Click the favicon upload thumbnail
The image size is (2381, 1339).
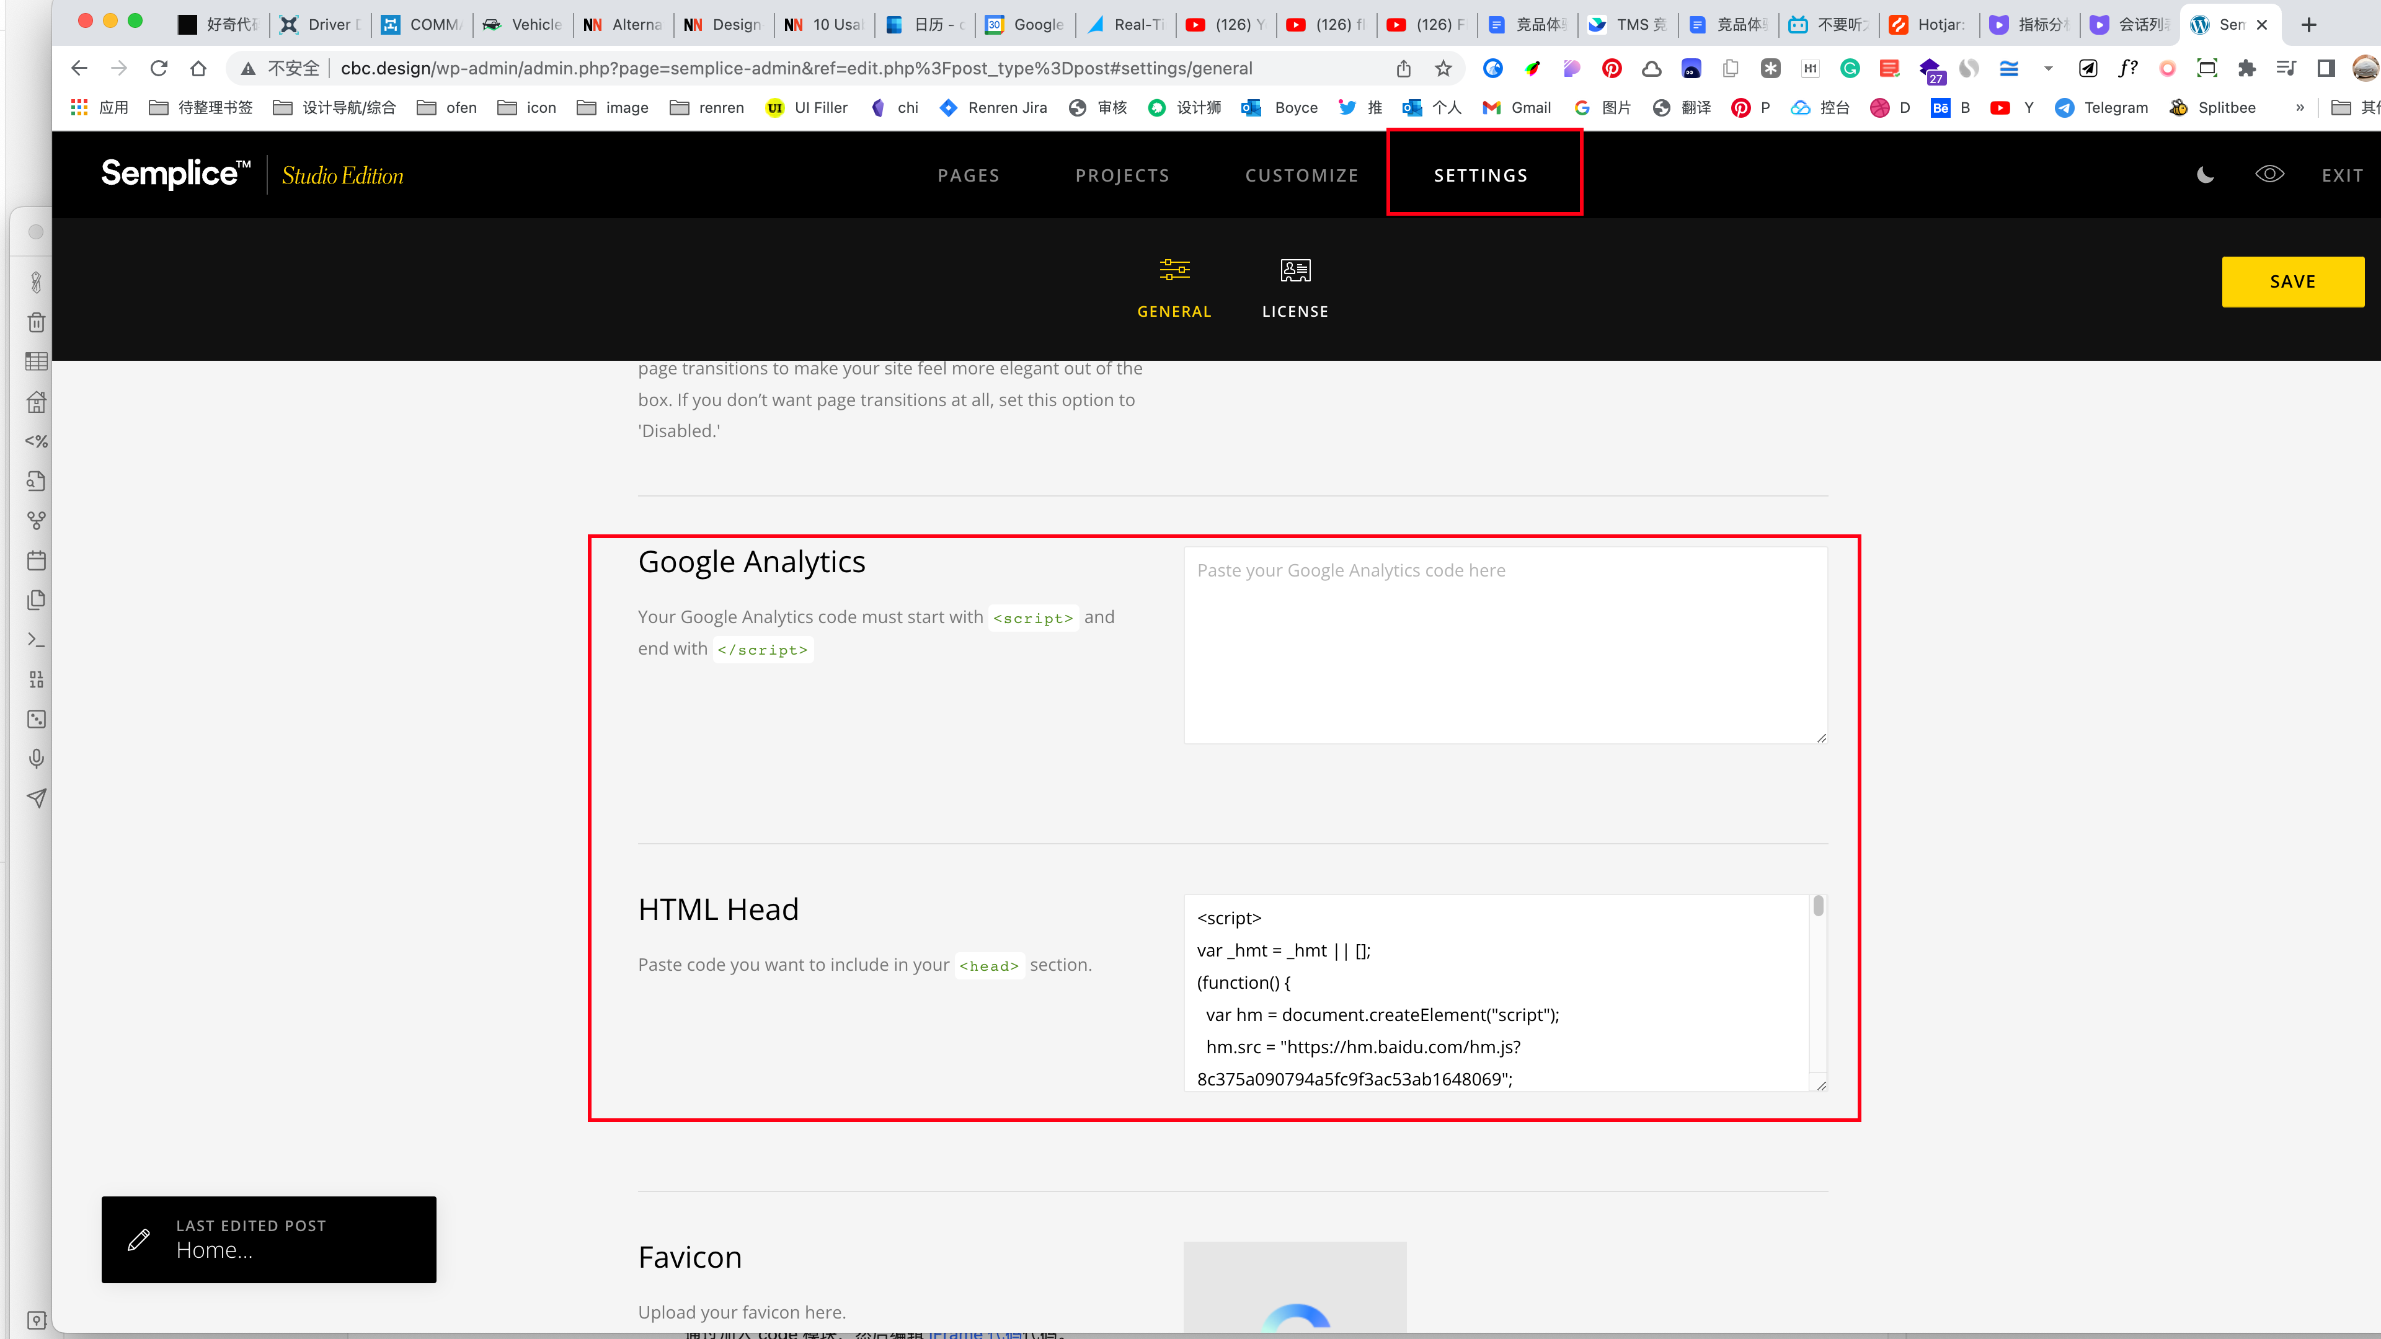1295,1288
